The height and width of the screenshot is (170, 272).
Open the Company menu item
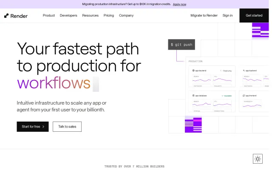pyautogui.click(x=126, y=15)
